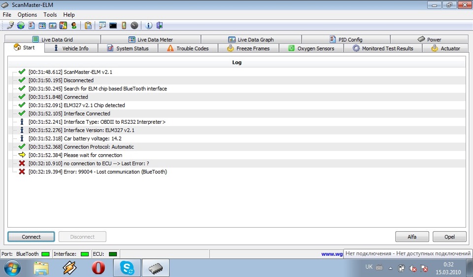Click the Port BlueTooth green status indicator
This screenshot has width=473, height=277.
[x=45, y=254]
